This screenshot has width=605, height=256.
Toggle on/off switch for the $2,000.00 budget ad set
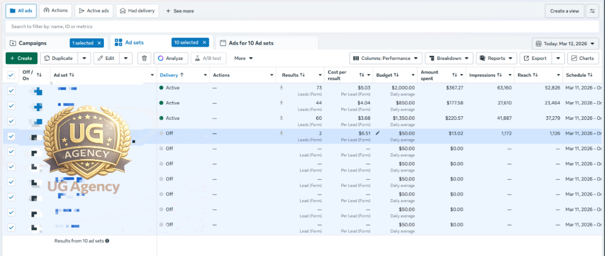pyautogui.click(x=37, y=91)
